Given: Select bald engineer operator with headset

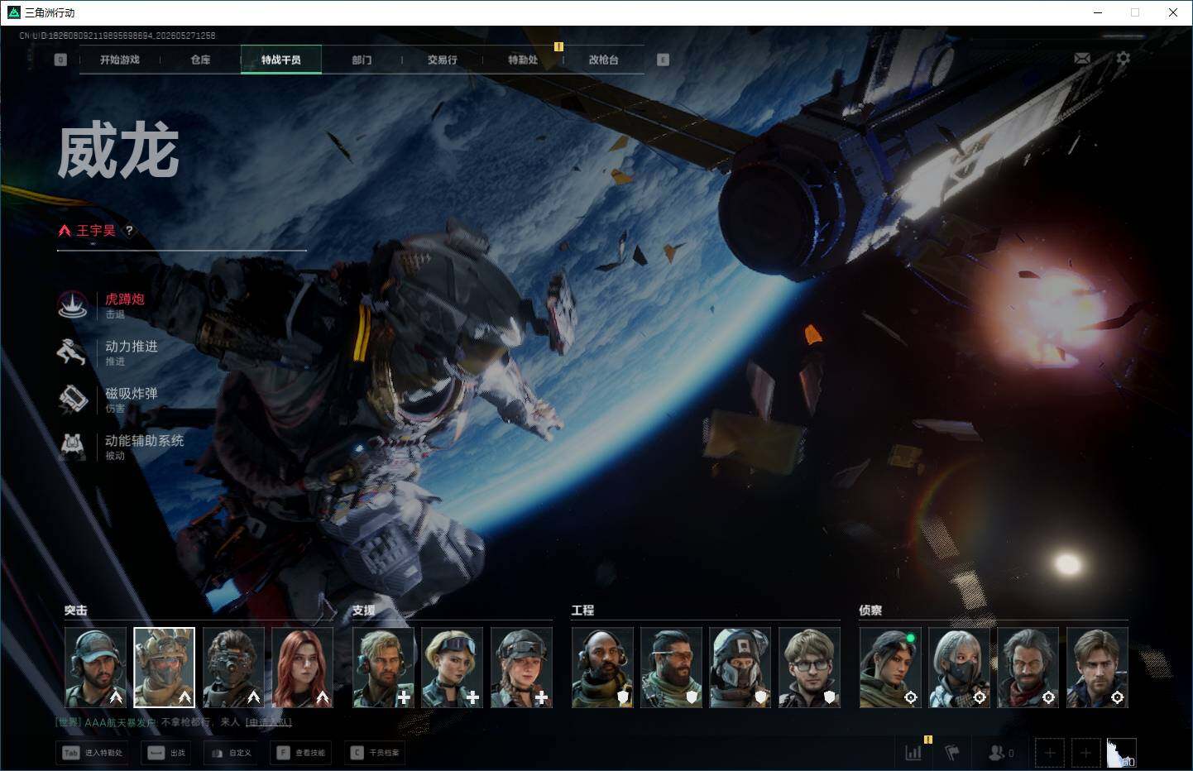Looking at the screenshot, I should pos(603,668).
